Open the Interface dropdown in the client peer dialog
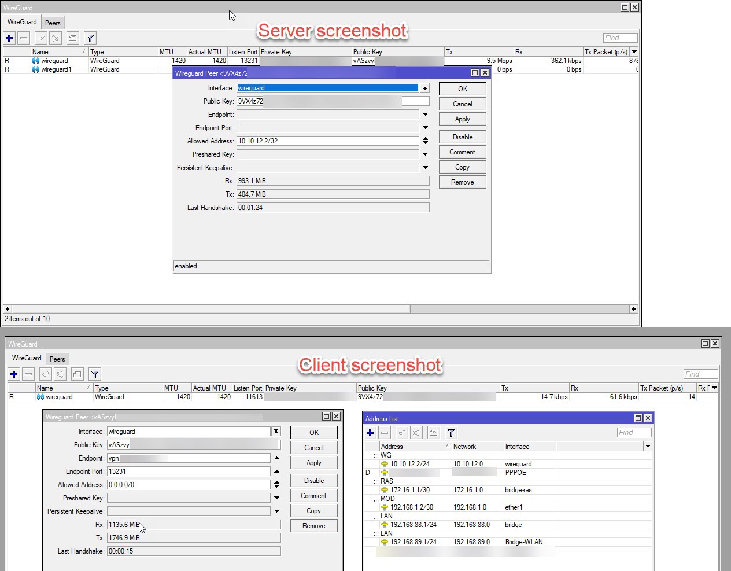 276,432
